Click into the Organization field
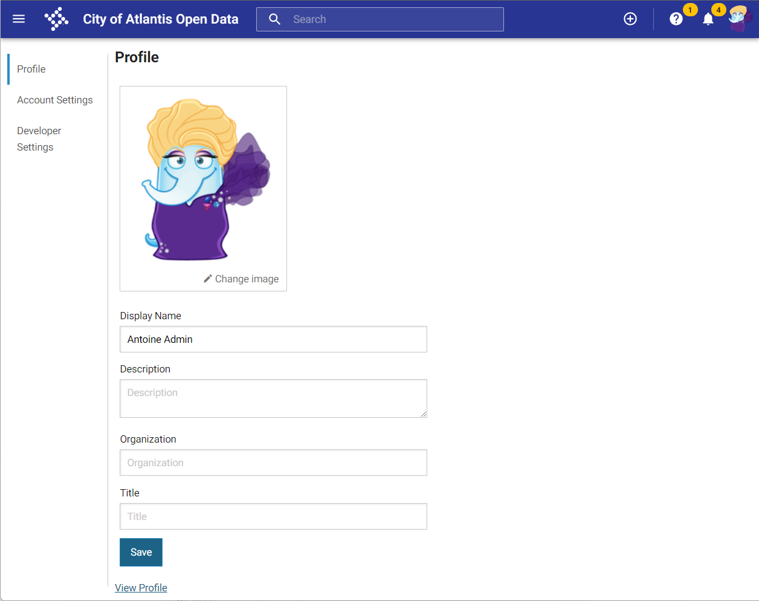Viewport: 759px width, 601px height. (x=274, y=463)
